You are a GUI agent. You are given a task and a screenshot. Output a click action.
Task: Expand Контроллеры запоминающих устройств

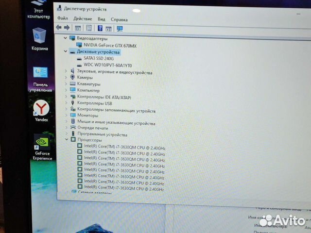[x=67, y=109]
